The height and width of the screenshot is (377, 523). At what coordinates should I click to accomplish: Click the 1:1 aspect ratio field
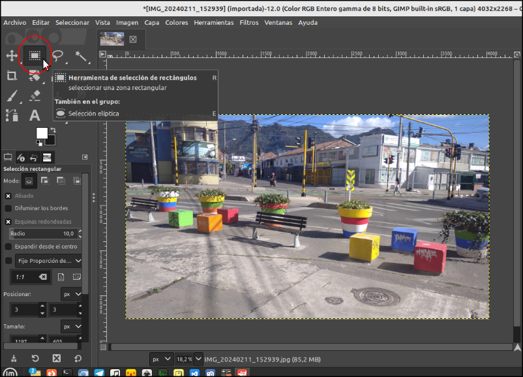[x=25, y=277]
